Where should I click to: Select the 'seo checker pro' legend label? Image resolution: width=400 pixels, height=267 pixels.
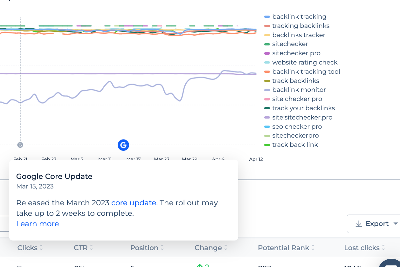297,127
